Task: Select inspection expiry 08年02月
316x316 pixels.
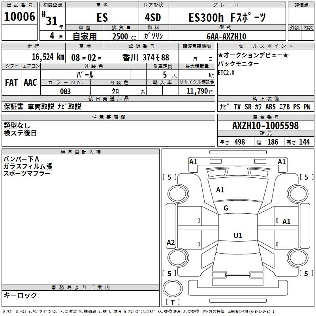Action: pos(87,58)
